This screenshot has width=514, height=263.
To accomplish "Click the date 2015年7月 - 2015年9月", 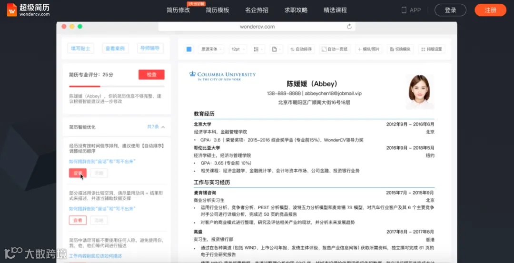I will (410, 193).
